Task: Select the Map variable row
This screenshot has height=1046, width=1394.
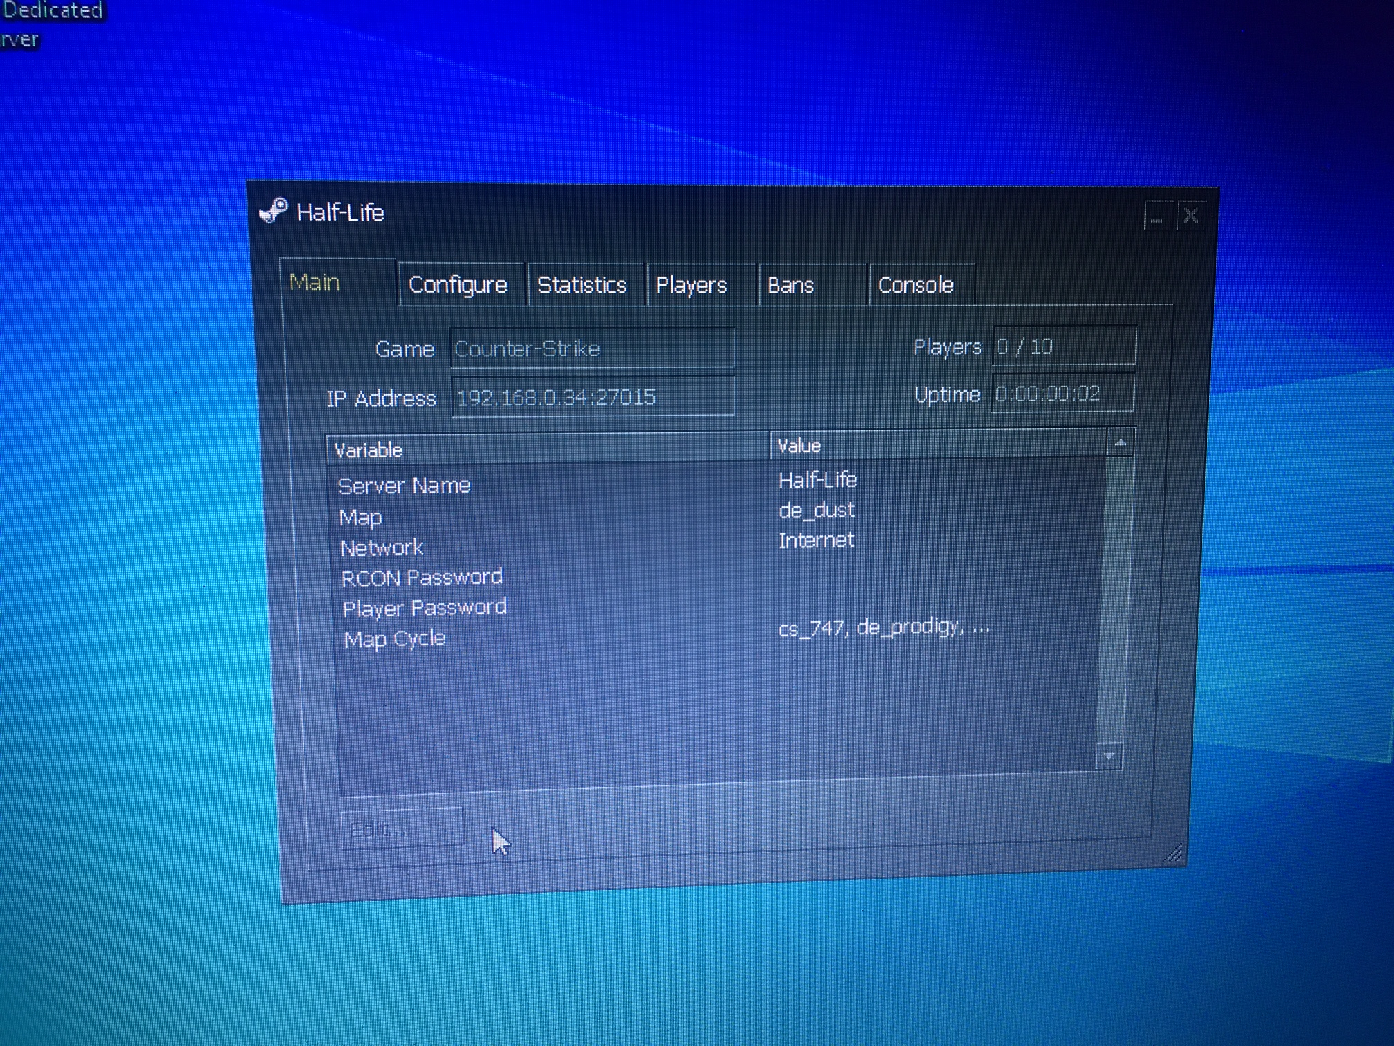Action: pyautogui.click(x=361, y=517)
